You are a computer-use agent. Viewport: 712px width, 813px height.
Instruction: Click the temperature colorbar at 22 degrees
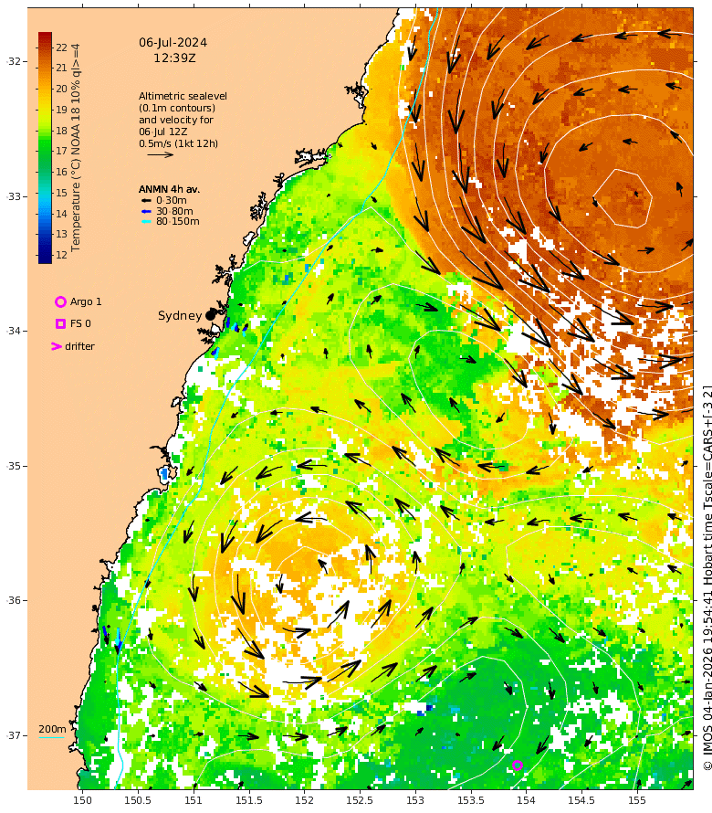click(45, 48)
